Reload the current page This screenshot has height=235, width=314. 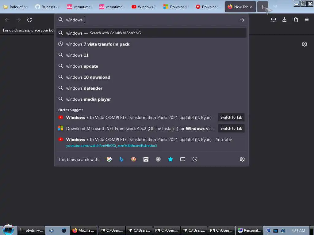click(x=29, y=20)
